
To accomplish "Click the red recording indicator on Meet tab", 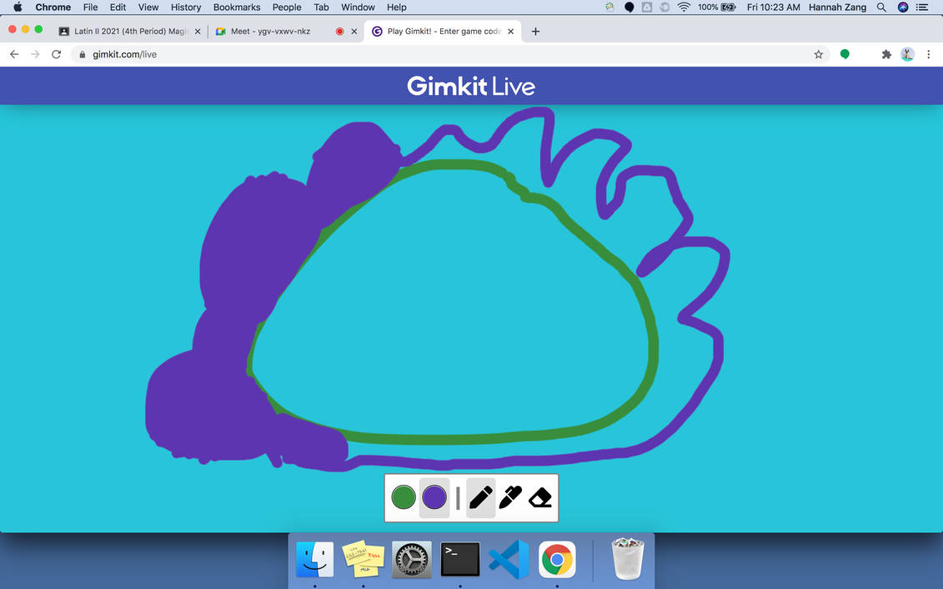I will (x=340, y=32).
